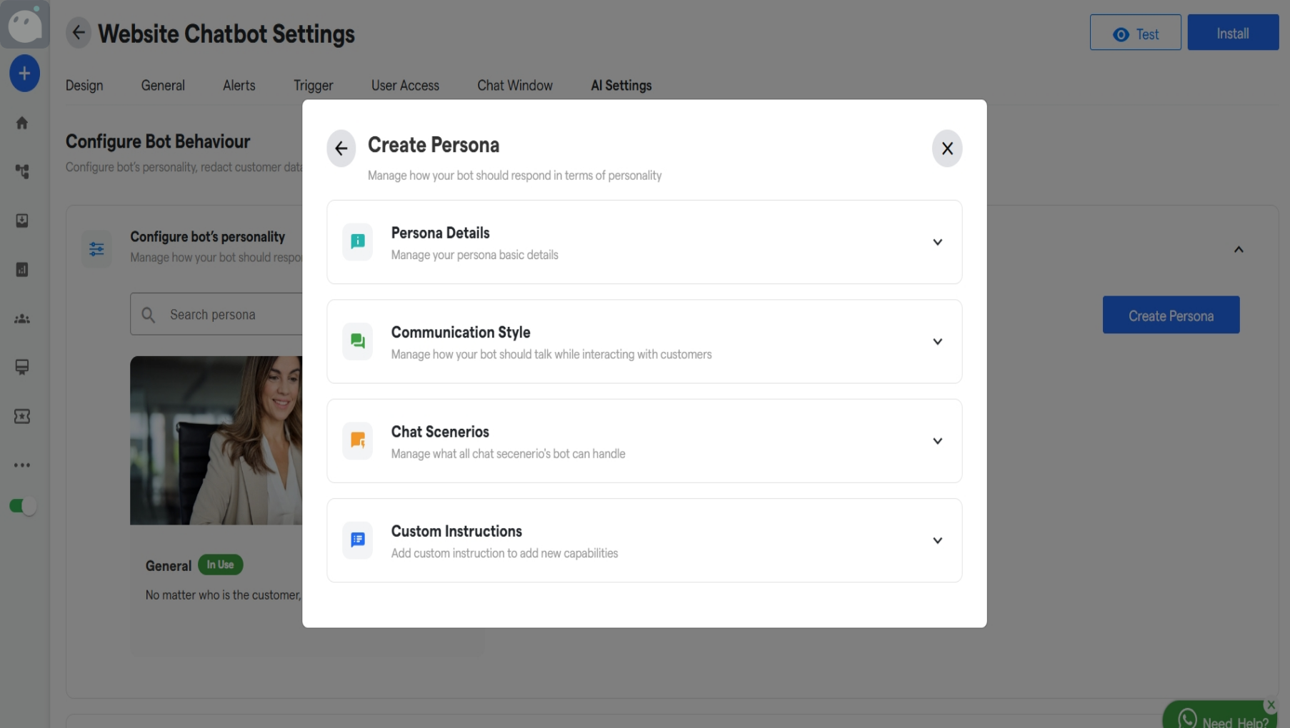Image resolution: width=1290 pixels, height=728 pixels.
Task: Open the ticket badge icon in sidebar
Action: coord(22,416)
